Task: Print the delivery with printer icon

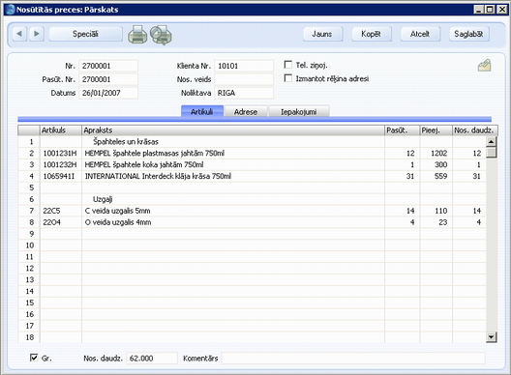Action: pos(137,35)
